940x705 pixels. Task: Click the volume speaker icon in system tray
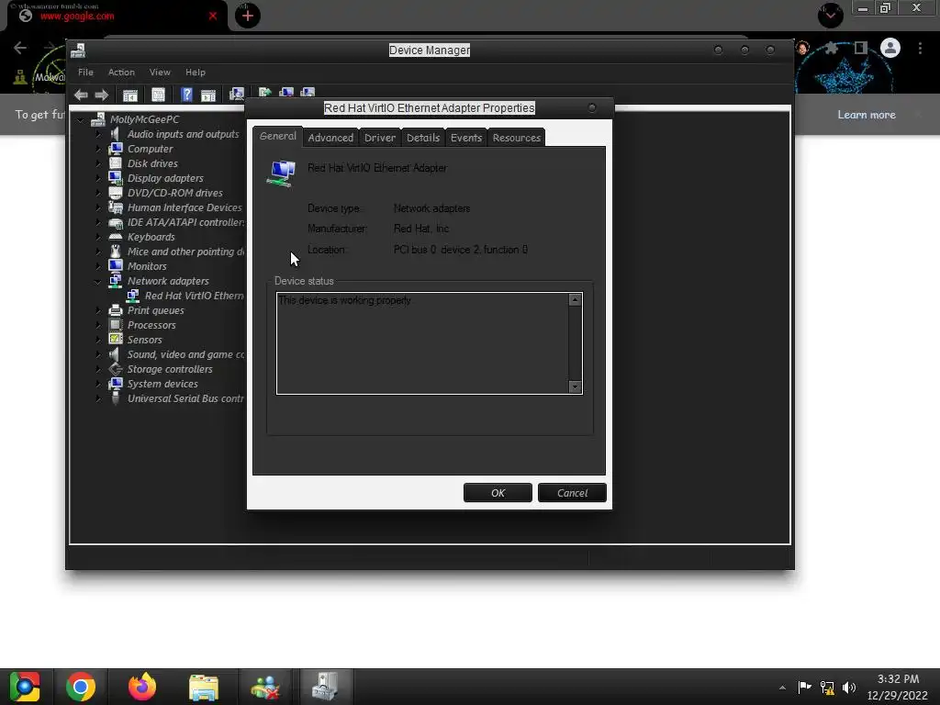click(x=849, y=688)
